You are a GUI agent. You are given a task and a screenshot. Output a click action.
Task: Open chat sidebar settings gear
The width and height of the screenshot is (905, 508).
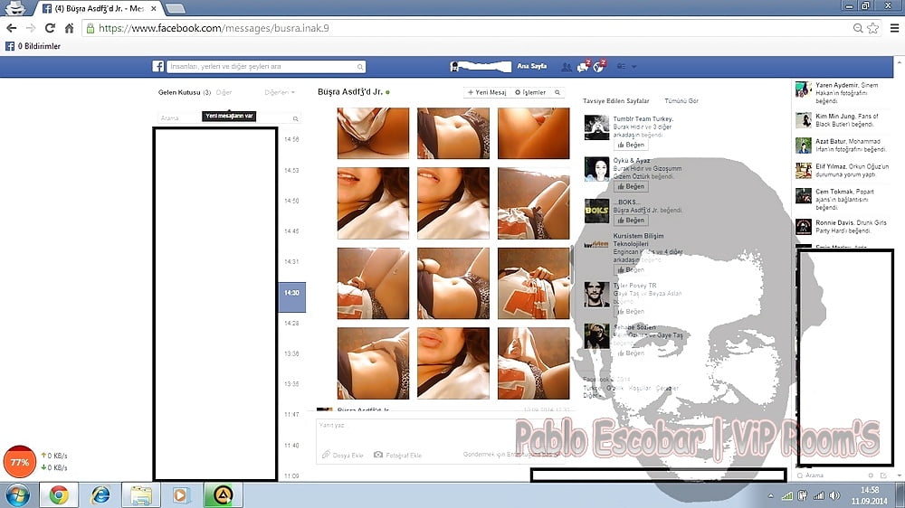click(871, 475)
